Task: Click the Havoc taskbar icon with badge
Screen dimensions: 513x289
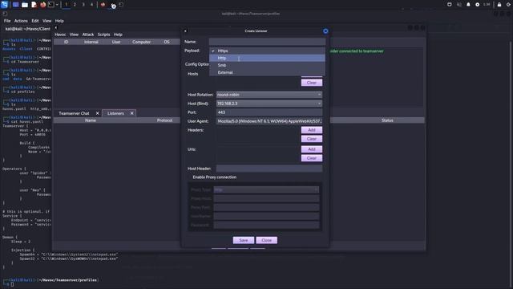Action: (x=112, y=5)
